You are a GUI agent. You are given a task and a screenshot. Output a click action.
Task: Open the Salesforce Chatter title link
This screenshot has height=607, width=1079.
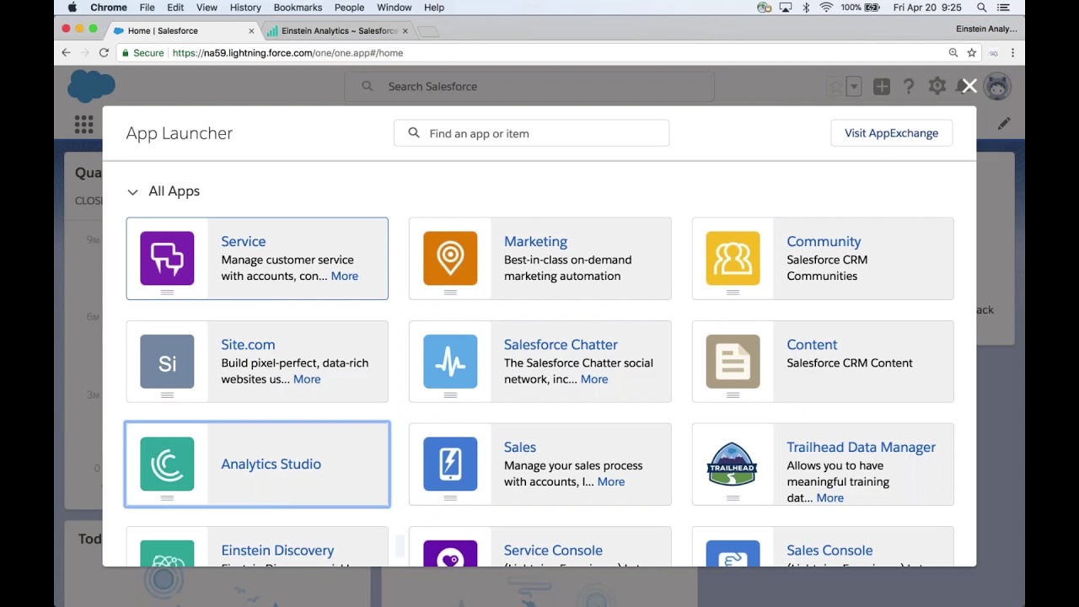(x=561, y=344)
